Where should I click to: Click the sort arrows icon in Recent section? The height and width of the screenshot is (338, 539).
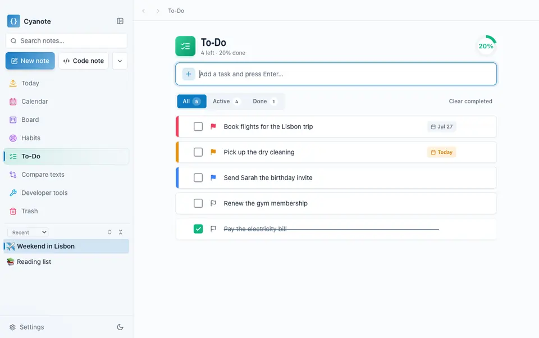point(109,232)
